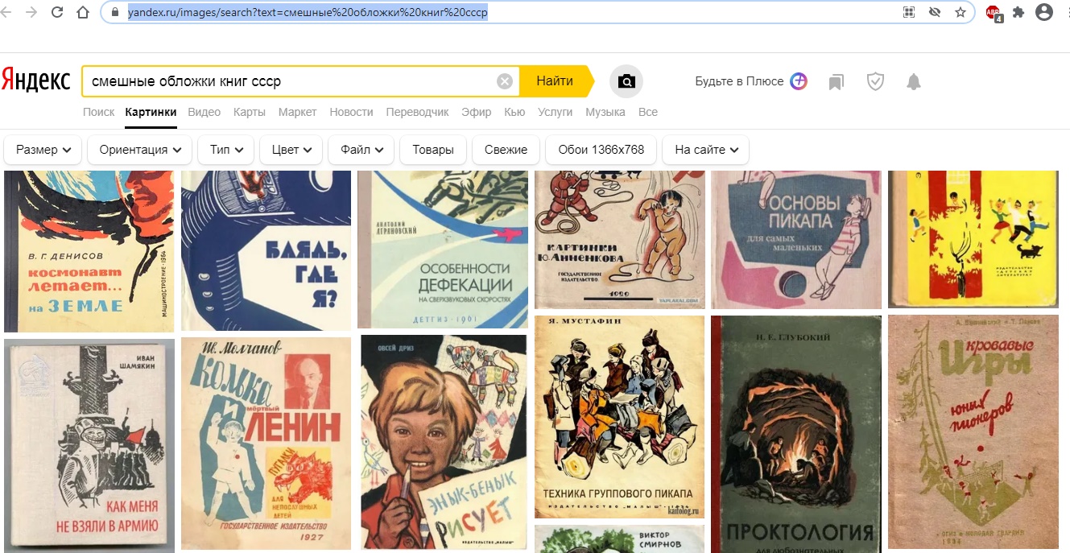Toggle the Обои 1366x768 filter

[x=601, y=150]
